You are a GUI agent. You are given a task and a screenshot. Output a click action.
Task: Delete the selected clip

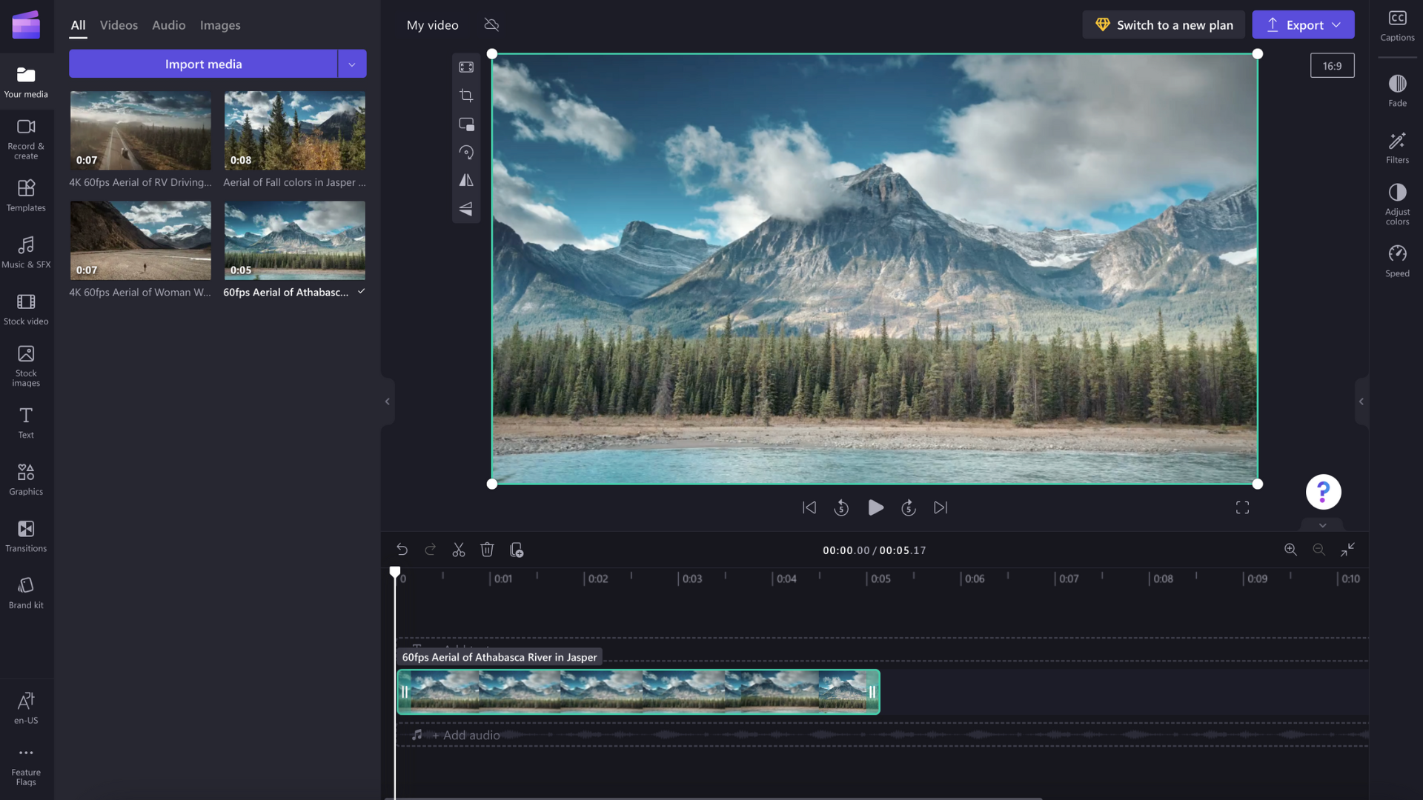point(487,550)
